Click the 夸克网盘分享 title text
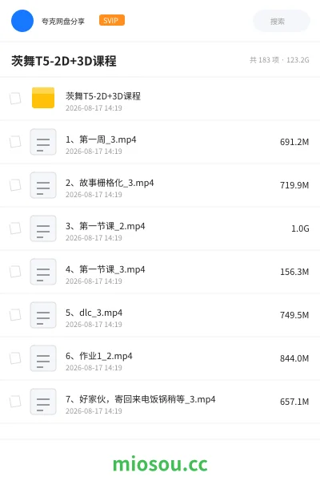Screen dimensions: 320x481 [x=63, y=21]
